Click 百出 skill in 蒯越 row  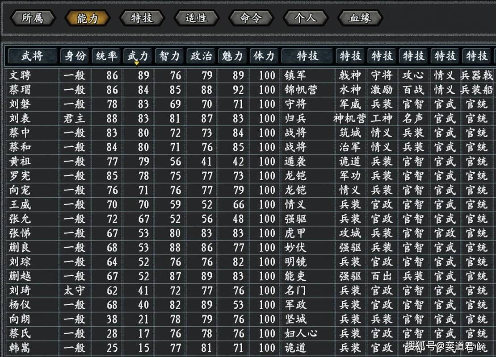pyautogui.click(x=382, y=276)
